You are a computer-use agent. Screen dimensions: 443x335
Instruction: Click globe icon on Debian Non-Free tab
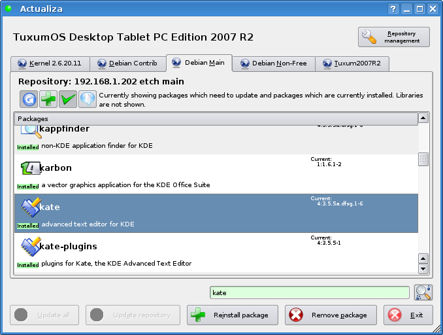point(245,63)
